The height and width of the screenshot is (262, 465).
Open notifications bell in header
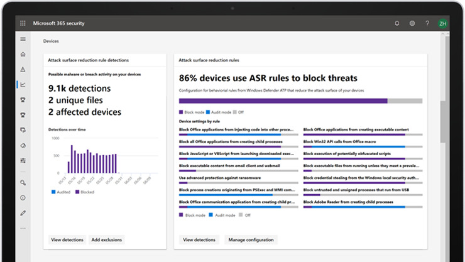397,23
